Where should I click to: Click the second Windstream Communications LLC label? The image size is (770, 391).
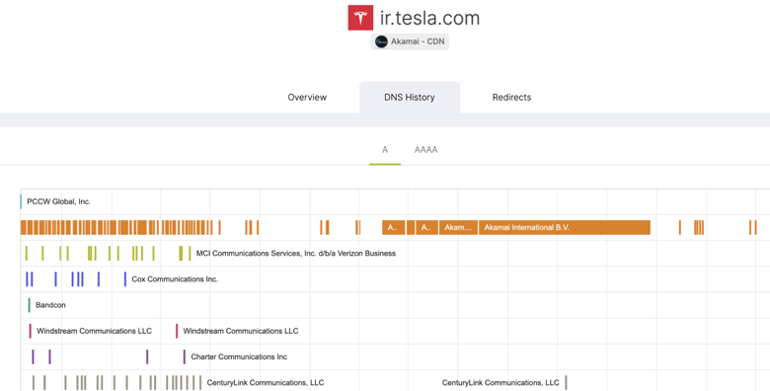pyautogui.click(x=241, y=331)
